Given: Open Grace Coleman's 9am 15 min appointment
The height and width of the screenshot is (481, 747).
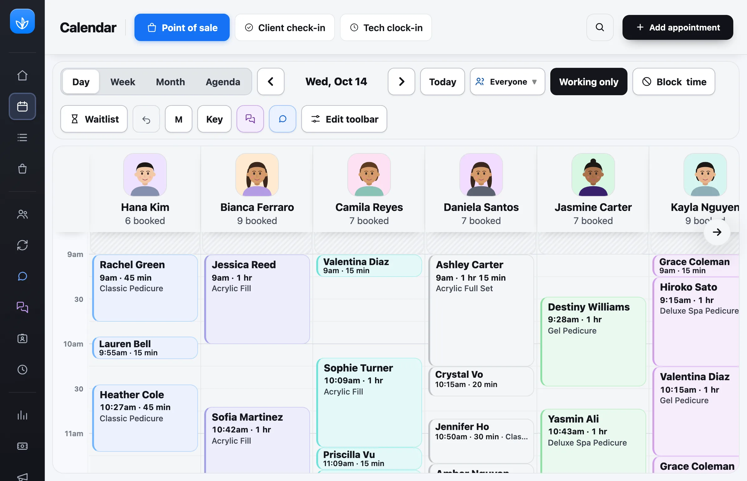Looking at the screenshot, I should tap(696, 266).
